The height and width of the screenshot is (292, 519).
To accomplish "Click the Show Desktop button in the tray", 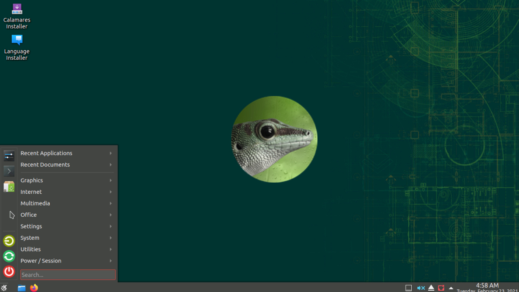I will tap(408, 288).
